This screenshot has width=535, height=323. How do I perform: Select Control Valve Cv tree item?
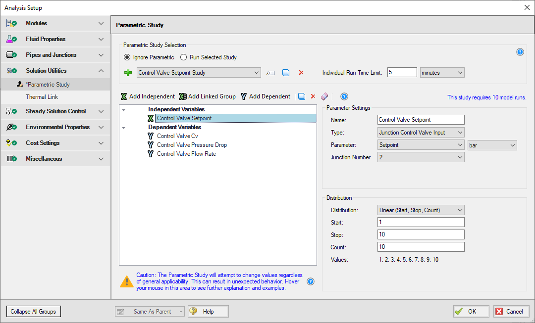[177, 136]
